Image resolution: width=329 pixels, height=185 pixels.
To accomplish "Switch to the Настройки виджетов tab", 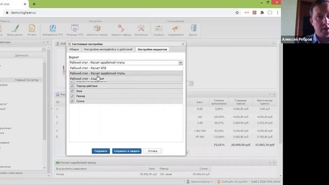I will [152, 49].
